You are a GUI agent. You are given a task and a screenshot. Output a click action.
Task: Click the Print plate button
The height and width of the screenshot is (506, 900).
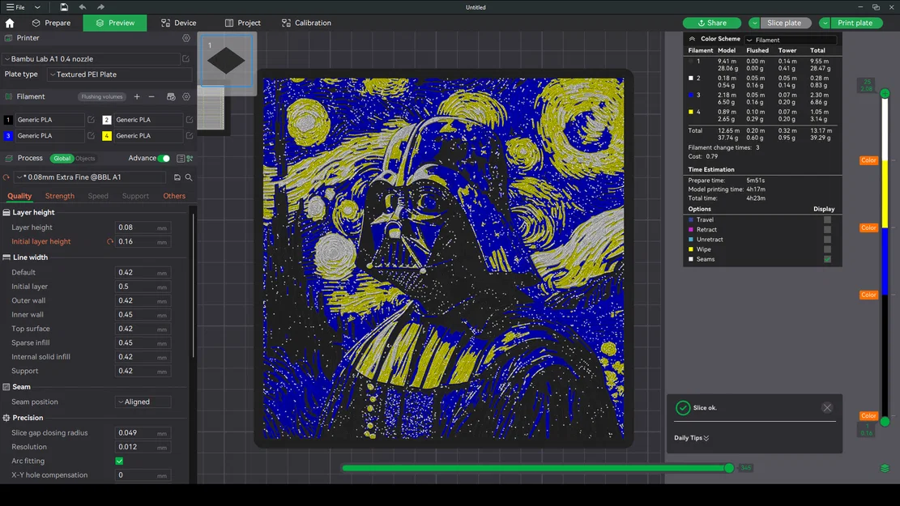click(855, 23)
